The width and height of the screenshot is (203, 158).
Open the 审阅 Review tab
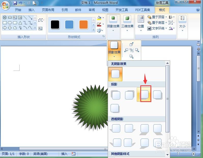(x=92, y=10)
